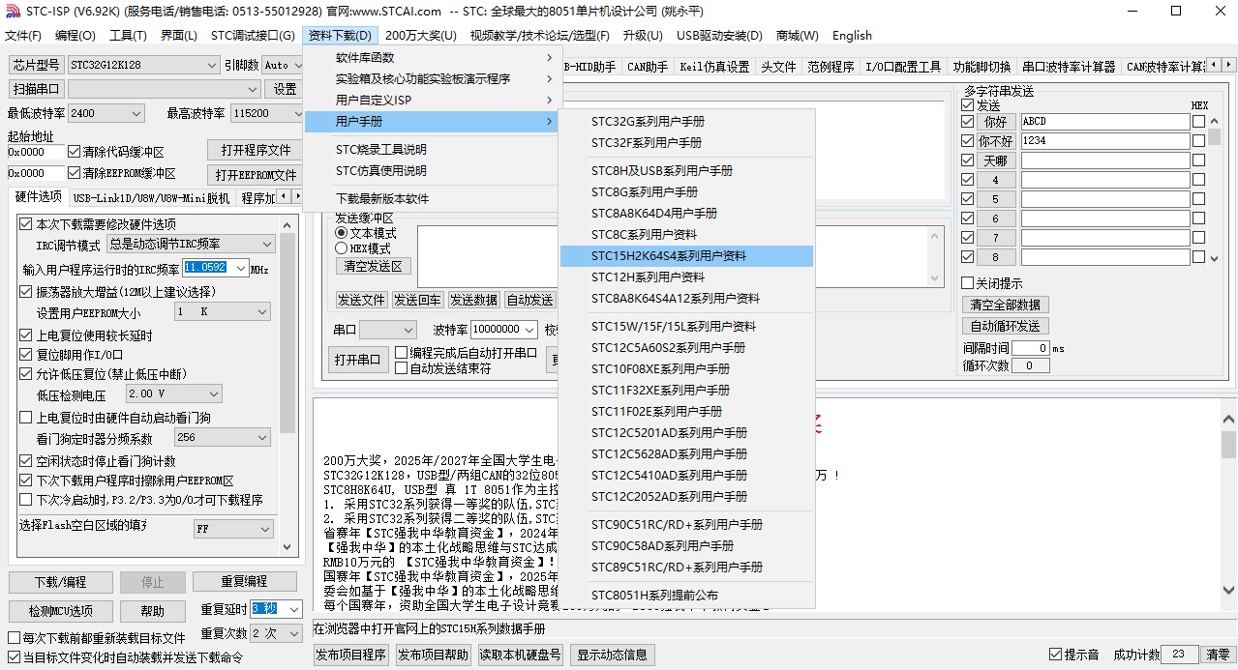Expand IRC调节模式 dropdown
The width and height of the screenshot is (1238, 670).
(191, 245)
